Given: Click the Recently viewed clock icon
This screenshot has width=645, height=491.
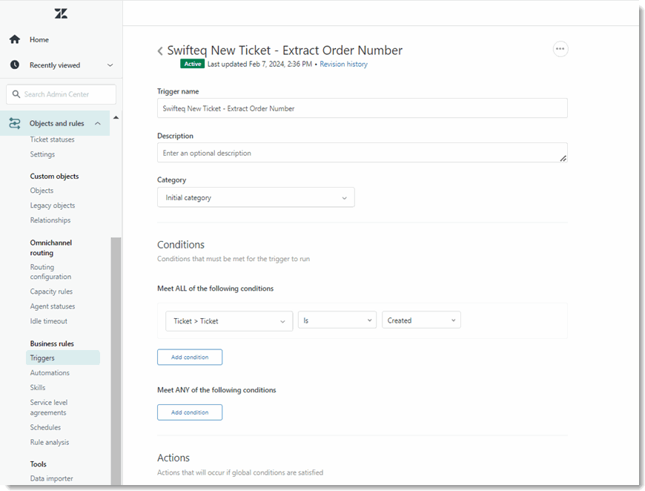Looking at the screenshot, I should [14, 65].
